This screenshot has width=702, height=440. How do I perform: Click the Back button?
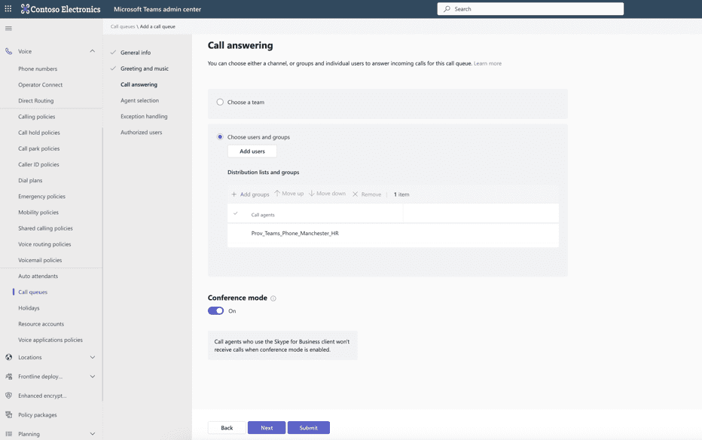tap(227, 427)
